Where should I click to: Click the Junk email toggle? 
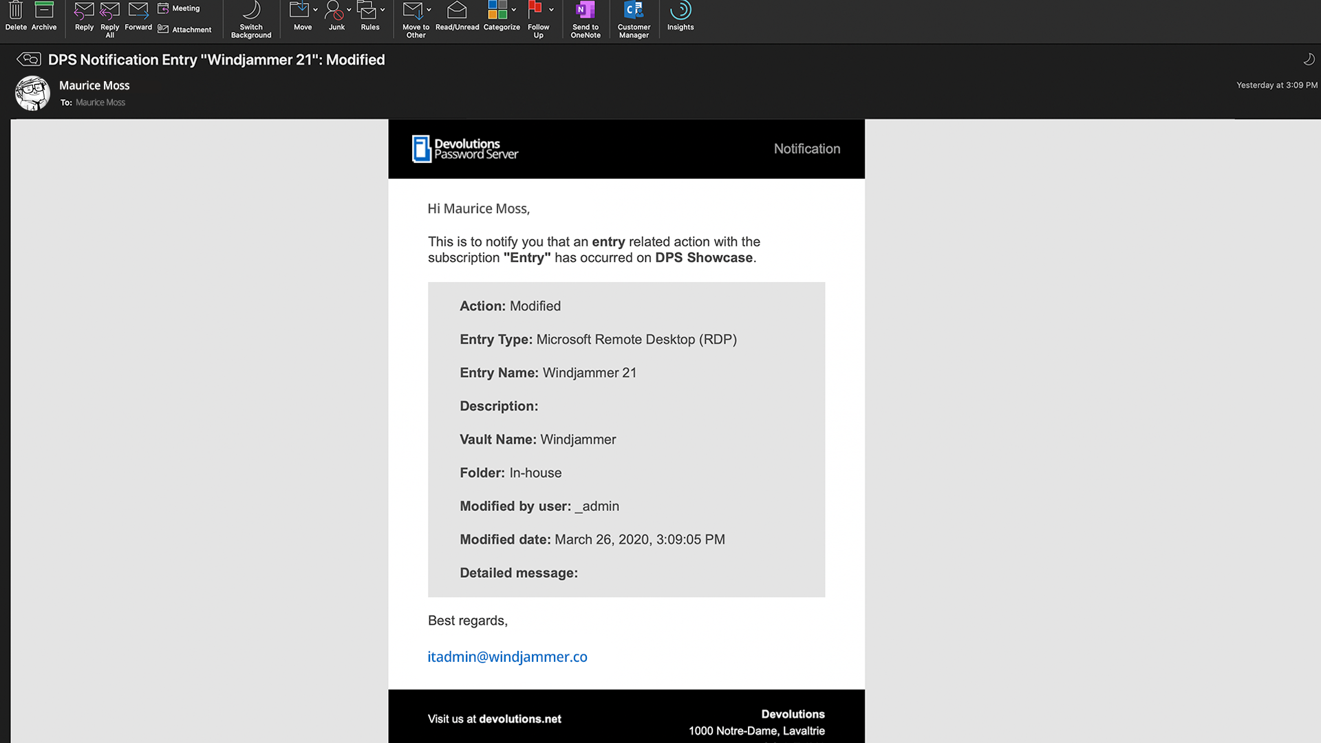pyautogui.click(x=336, y=17)
